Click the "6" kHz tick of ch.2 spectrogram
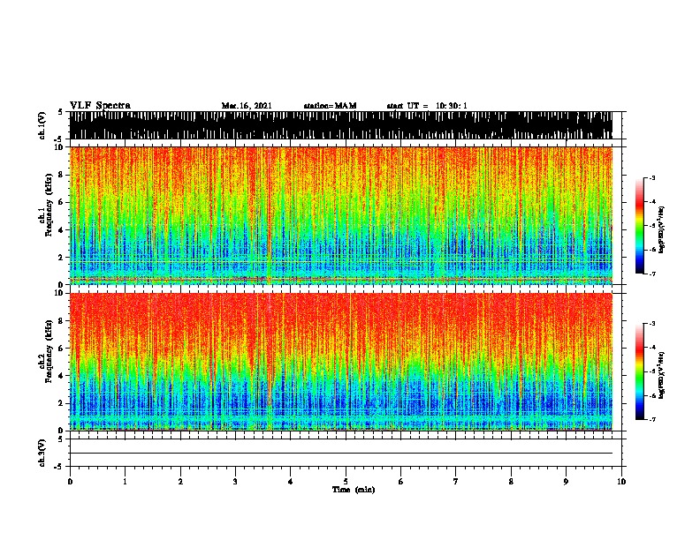The image size is (700, 540). [62, 349]
